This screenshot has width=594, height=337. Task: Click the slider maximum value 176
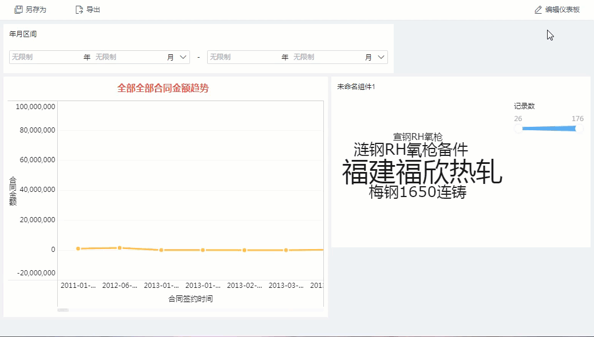(x=578, y=119)
